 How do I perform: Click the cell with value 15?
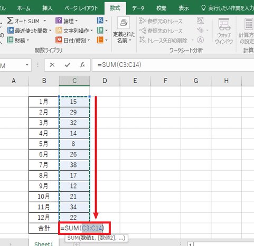point(74,102)
